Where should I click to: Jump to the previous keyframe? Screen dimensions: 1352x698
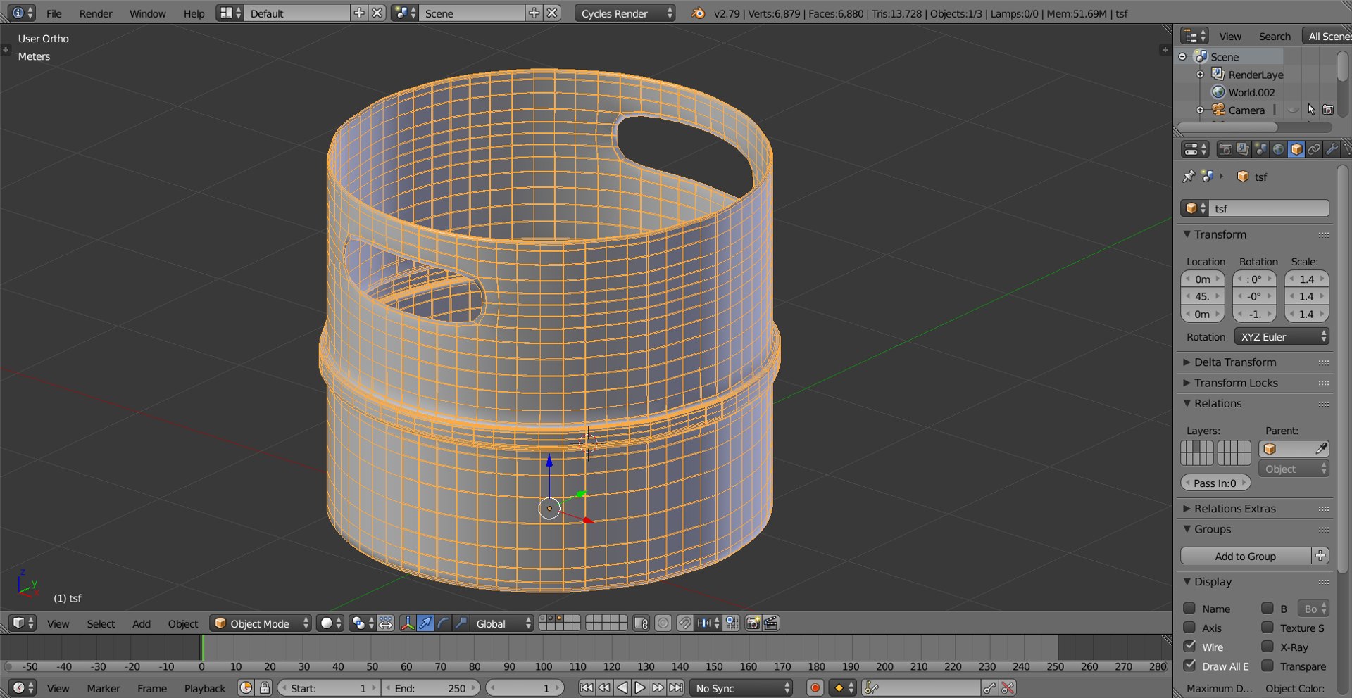[x=604, y=687]
